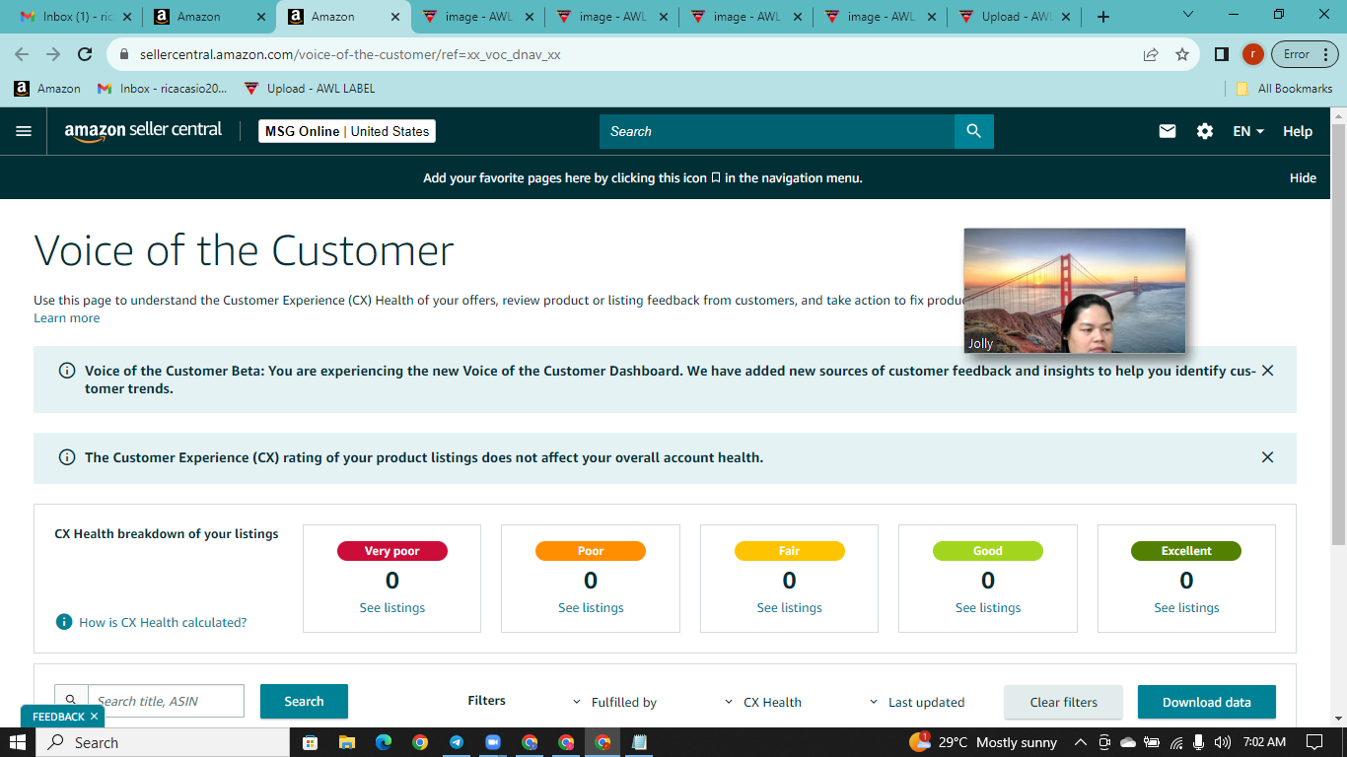Open the settings gear in Seller Central
The width and height of the screenshot is (1347, 757).
1205,131
